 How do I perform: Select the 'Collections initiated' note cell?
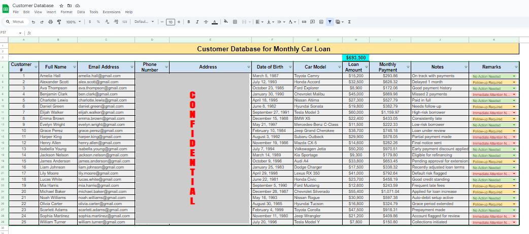click(440, 222)
